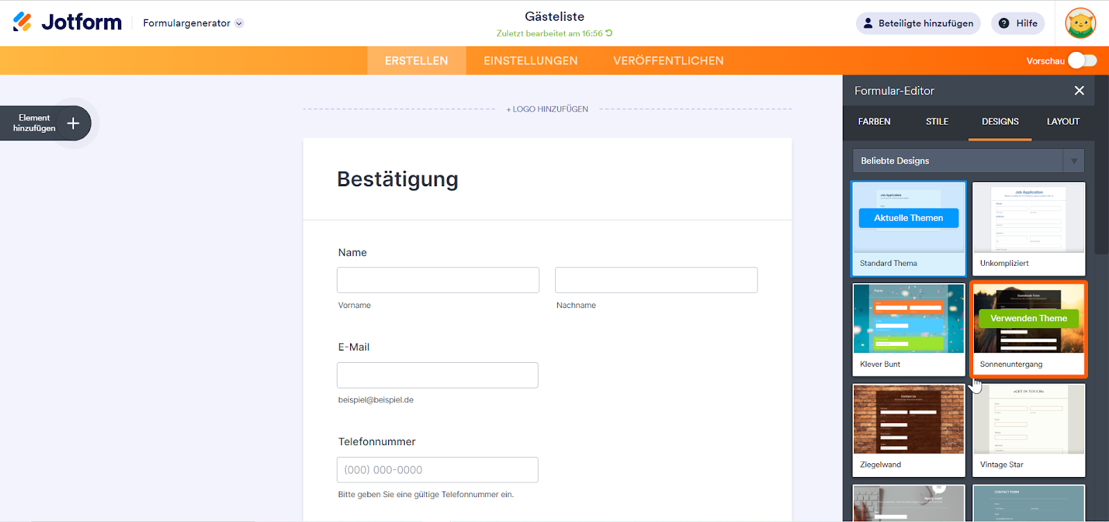Click the revert history icon beside timestamp
Viewport: 1109px width, 522px height.
609,33
